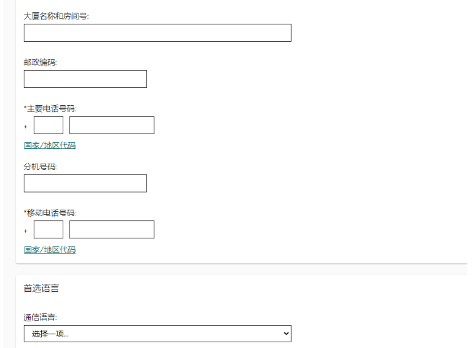
Task: Open 国家/地区代码 link under 主要电话号码
Action: coord(50,146)
